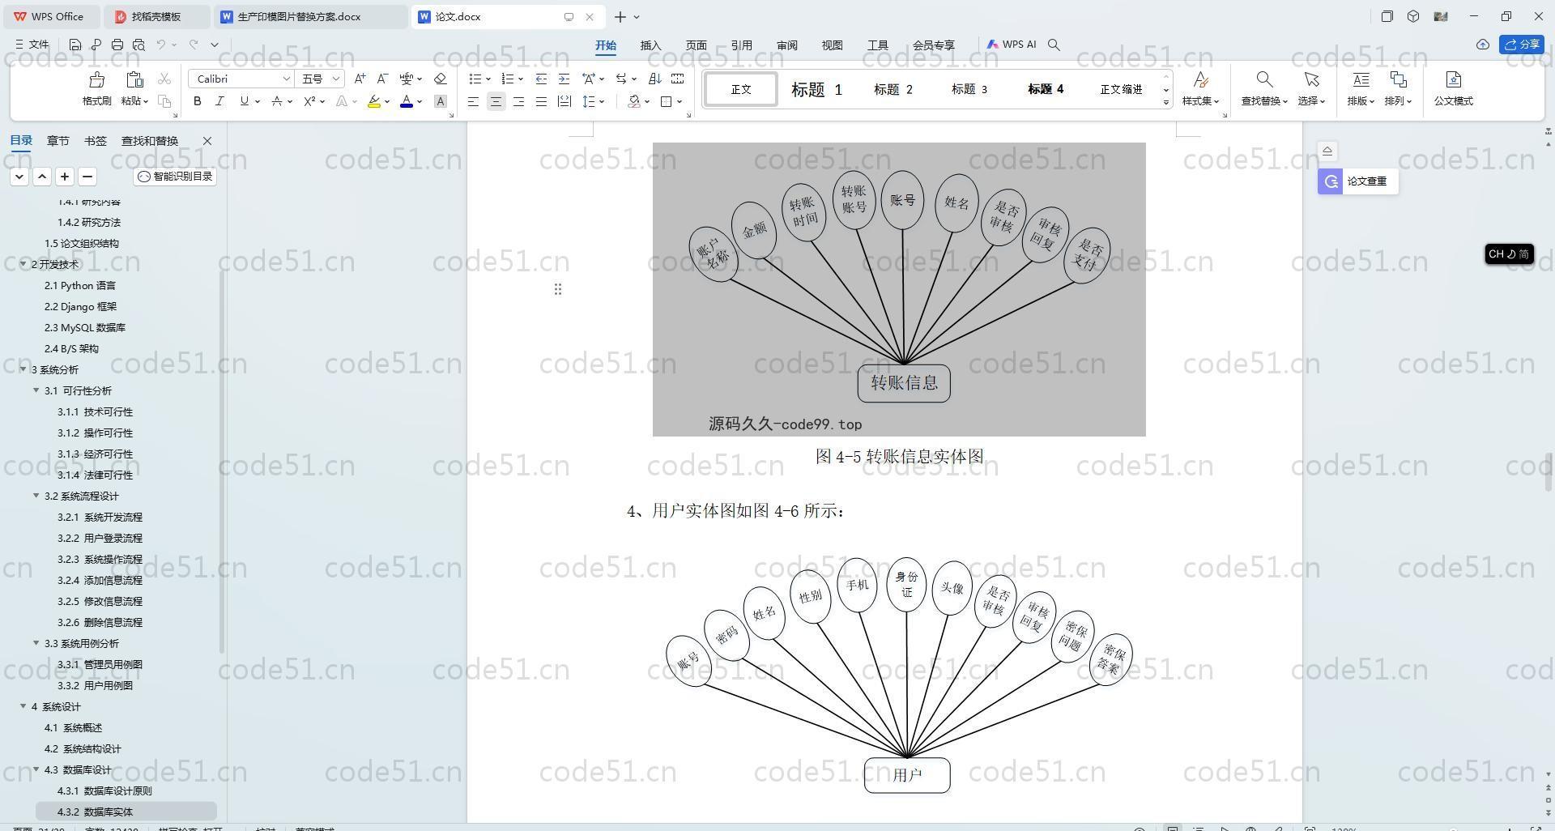Viewport: 1555px width, 831px height.
Task: Click the red font color swatch
Action: [x=406, y=101]
